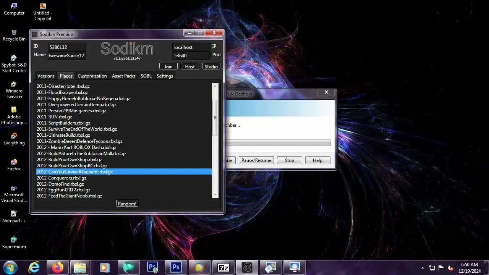Click the ID field containing 5386132

pyautogui.click(x=67, y=47)
